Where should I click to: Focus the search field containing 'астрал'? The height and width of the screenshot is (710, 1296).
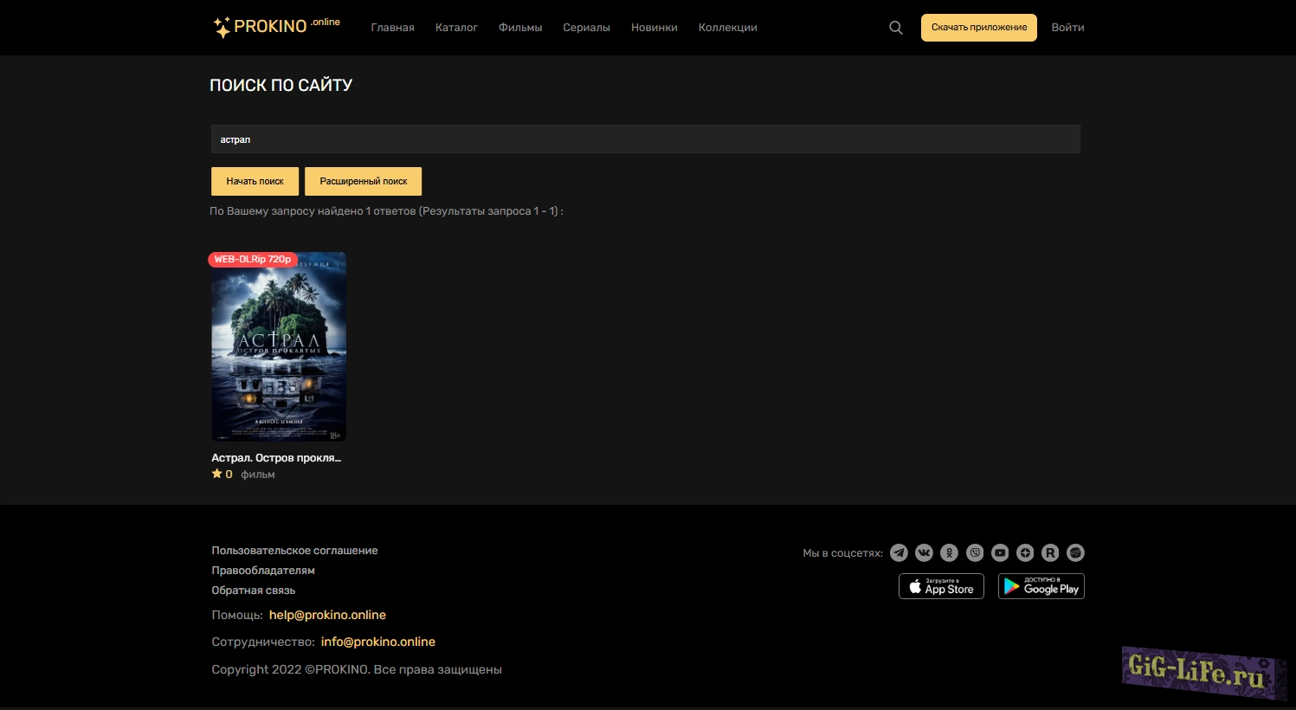645,139
